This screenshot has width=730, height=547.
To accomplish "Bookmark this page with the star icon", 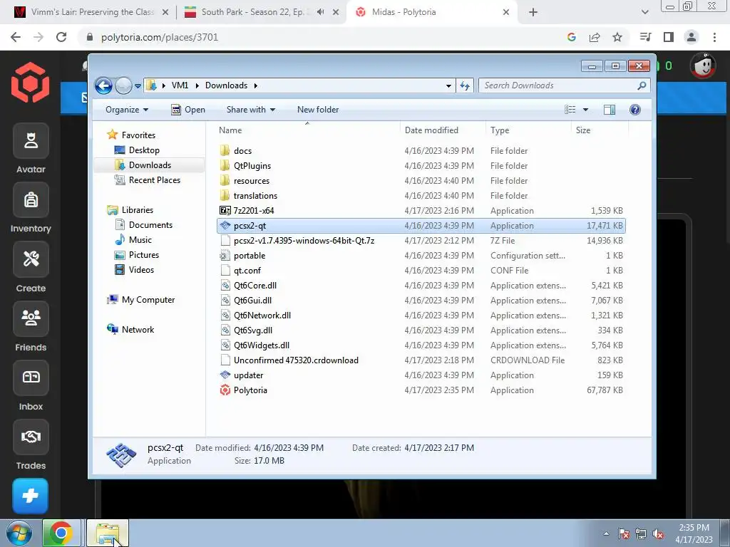I will click(x=617, y=37).
